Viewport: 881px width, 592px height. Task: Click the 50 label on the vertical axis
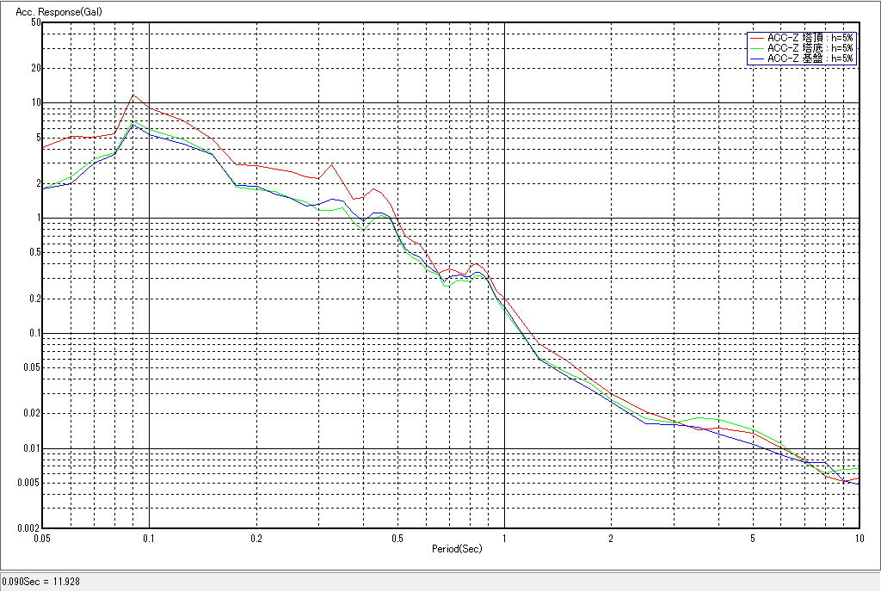tap(36, 22)
